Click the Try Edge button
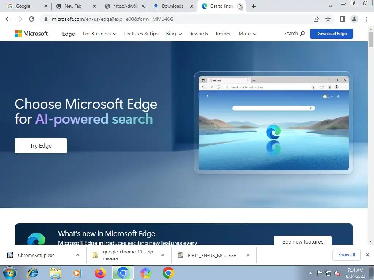374x280 pixels. (41, 146)
